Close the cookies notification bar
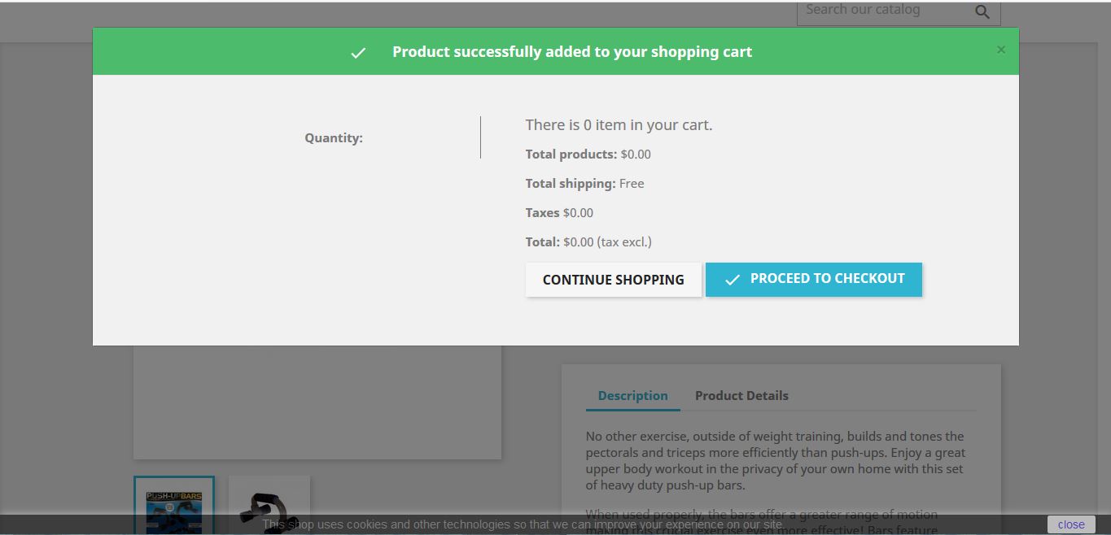 1069,524
